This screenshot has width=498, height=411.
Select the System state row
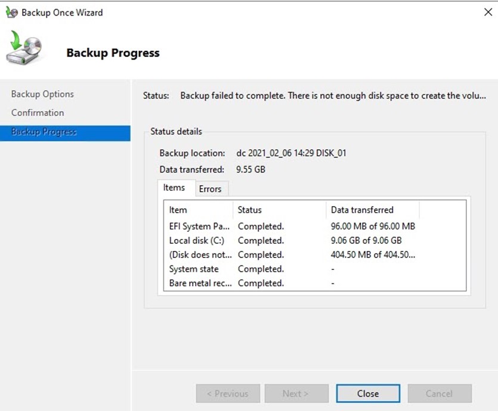click(x=194, y=269)
